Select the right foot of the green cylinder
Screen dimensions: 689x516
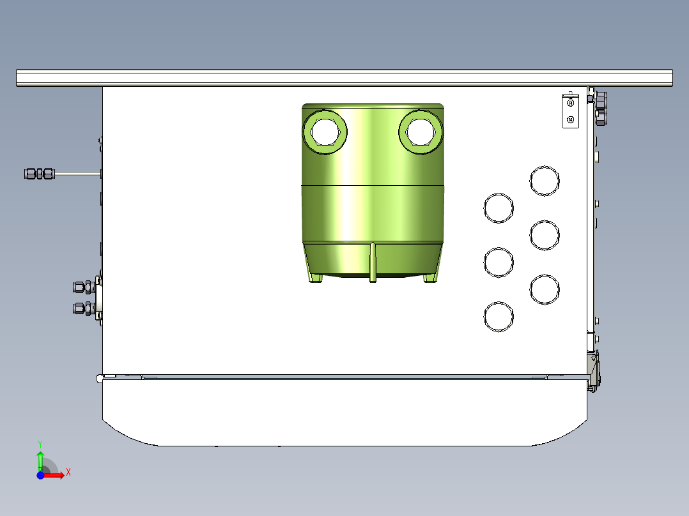click(430, 278)
